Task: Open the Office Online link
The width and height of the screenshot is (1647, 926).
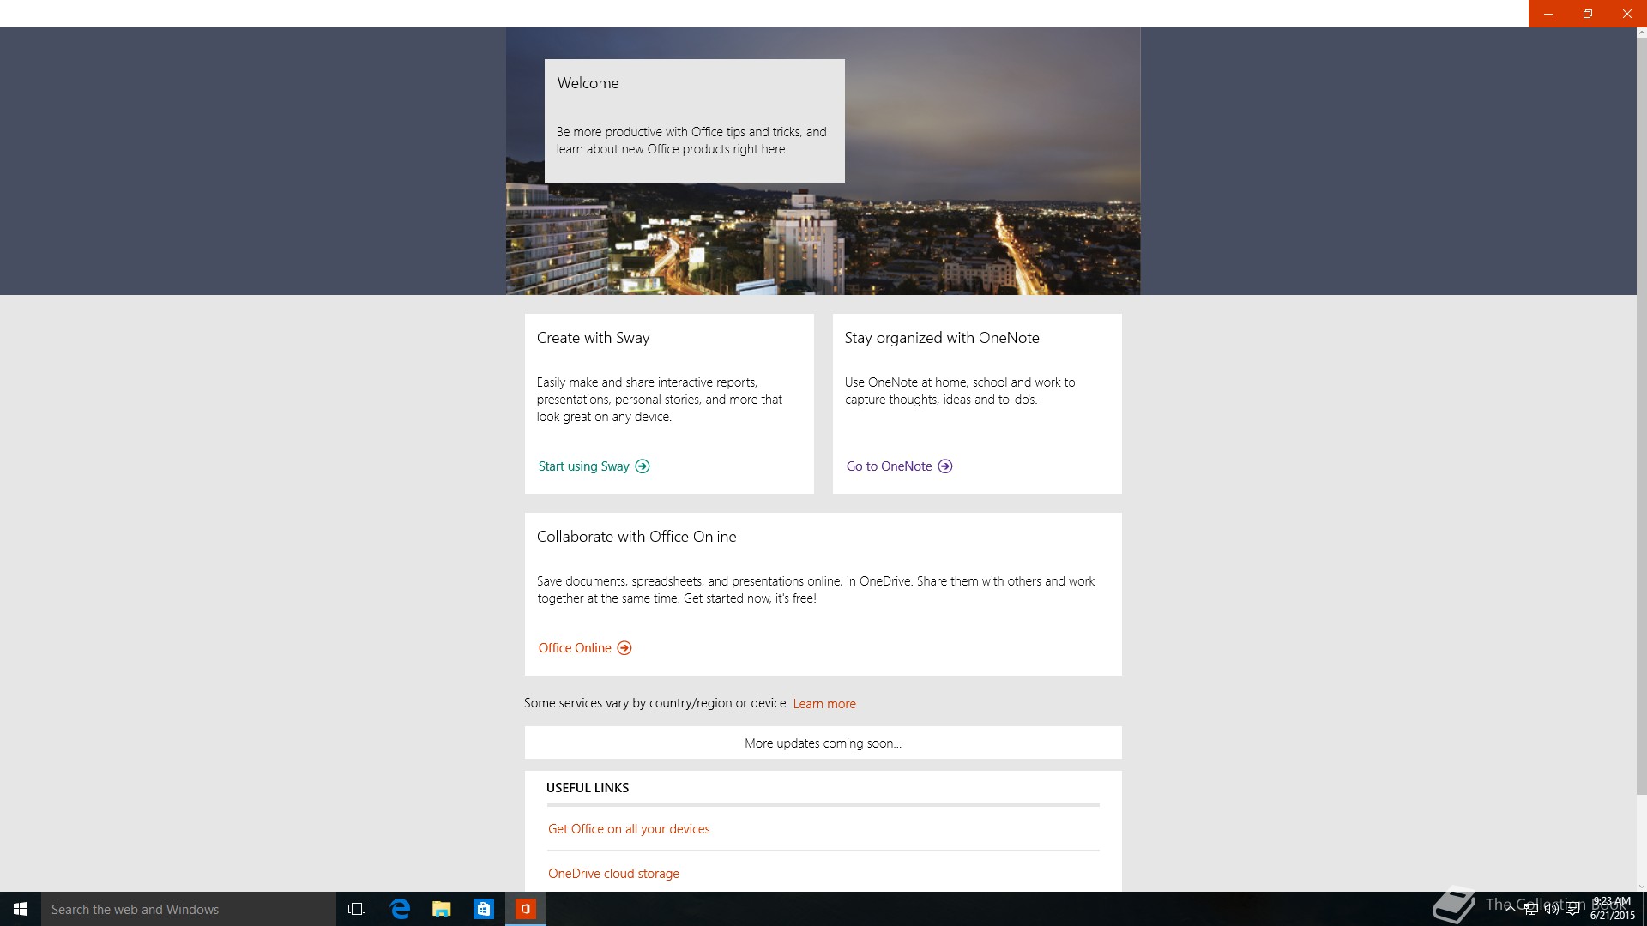Action: pos(575,648)
